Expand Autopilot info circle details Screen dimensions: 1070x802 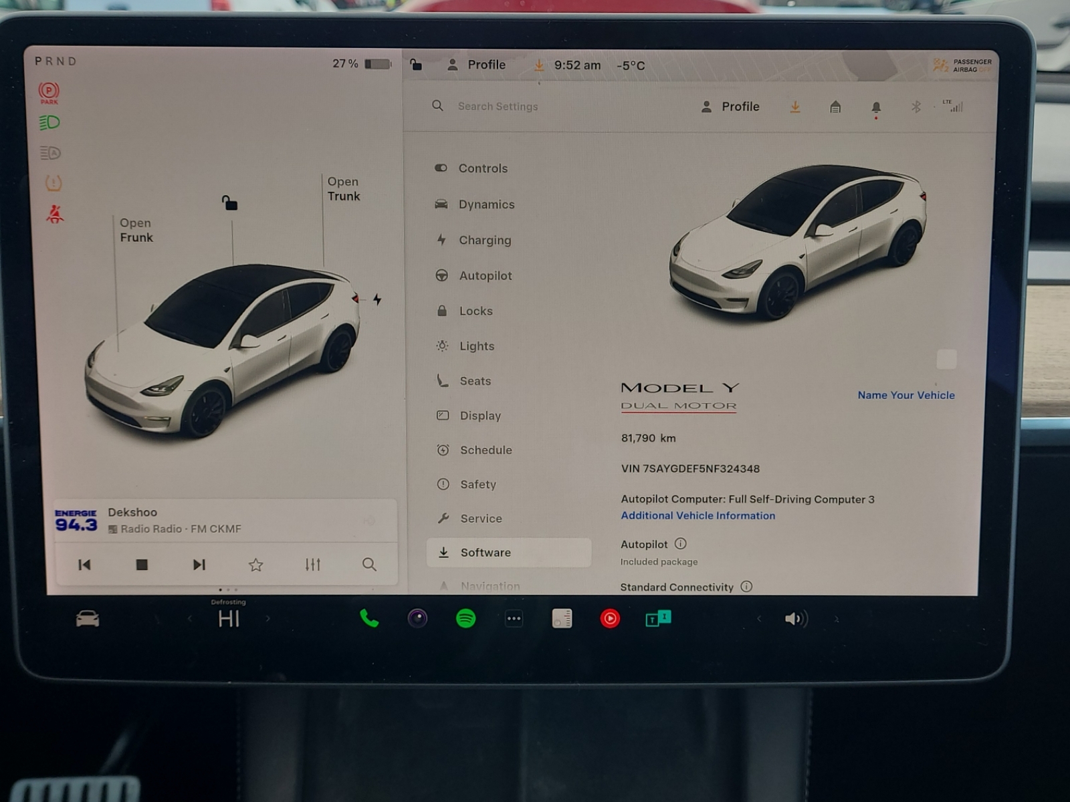pyautogui.click(x=680, y=544)
